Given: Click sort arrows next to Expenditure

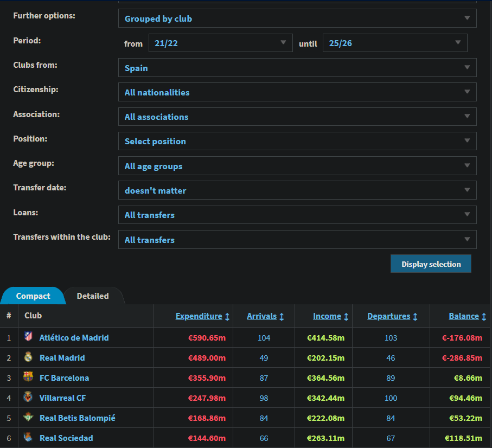Looking at the screenshot, I should [x=227, y=317].
